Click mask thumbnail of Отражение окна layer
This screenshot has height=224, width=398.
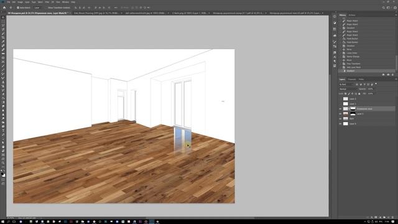pyautogui.click(x=353, y=109)
